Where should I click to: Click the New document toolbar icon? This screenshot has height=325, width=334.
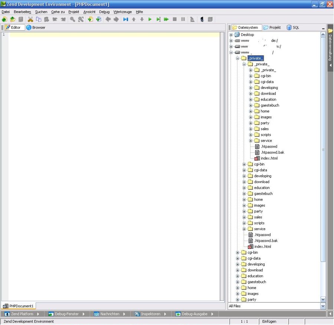click(4, 19)
